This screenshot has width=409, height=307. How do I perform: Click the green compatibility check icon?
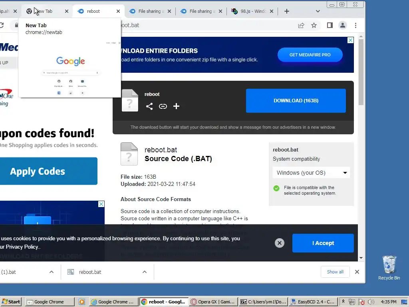point(276,188)
